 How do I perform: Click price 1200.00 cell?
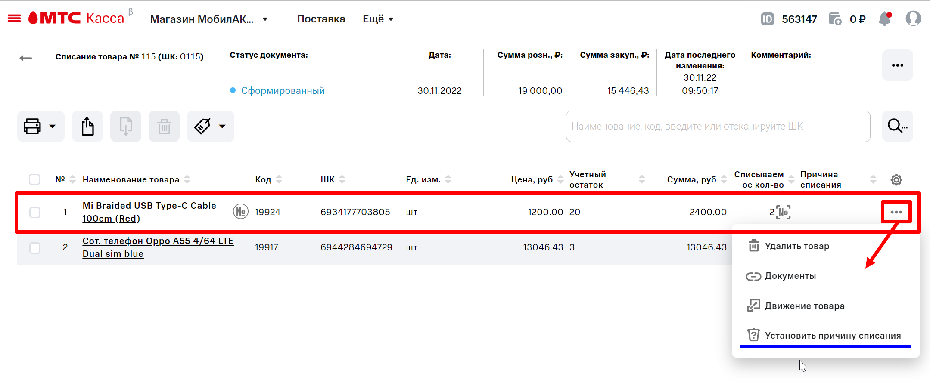click(x=545, y=212)
